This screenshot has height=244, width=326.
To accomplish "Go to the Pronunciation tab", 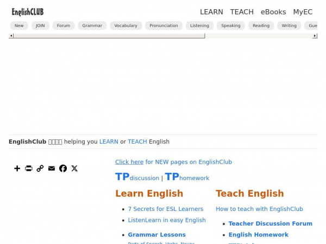I will click(164, 25).
